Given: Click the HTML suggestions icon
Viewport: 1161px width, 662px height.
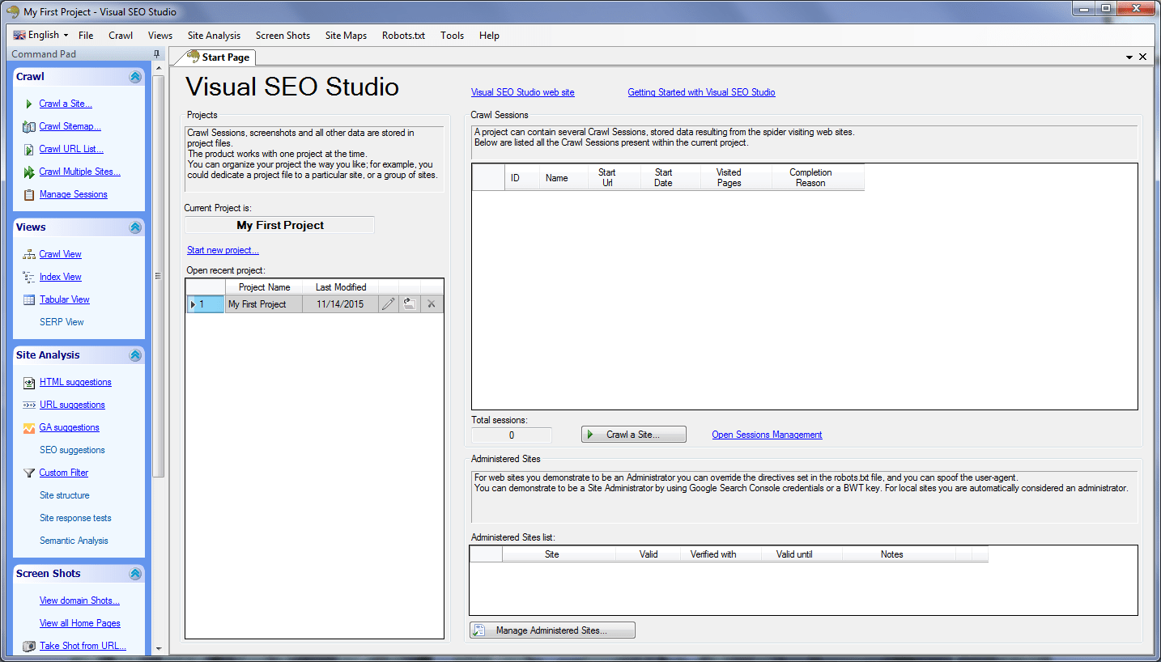Looking at the screenshot, I should coord(29,382).
